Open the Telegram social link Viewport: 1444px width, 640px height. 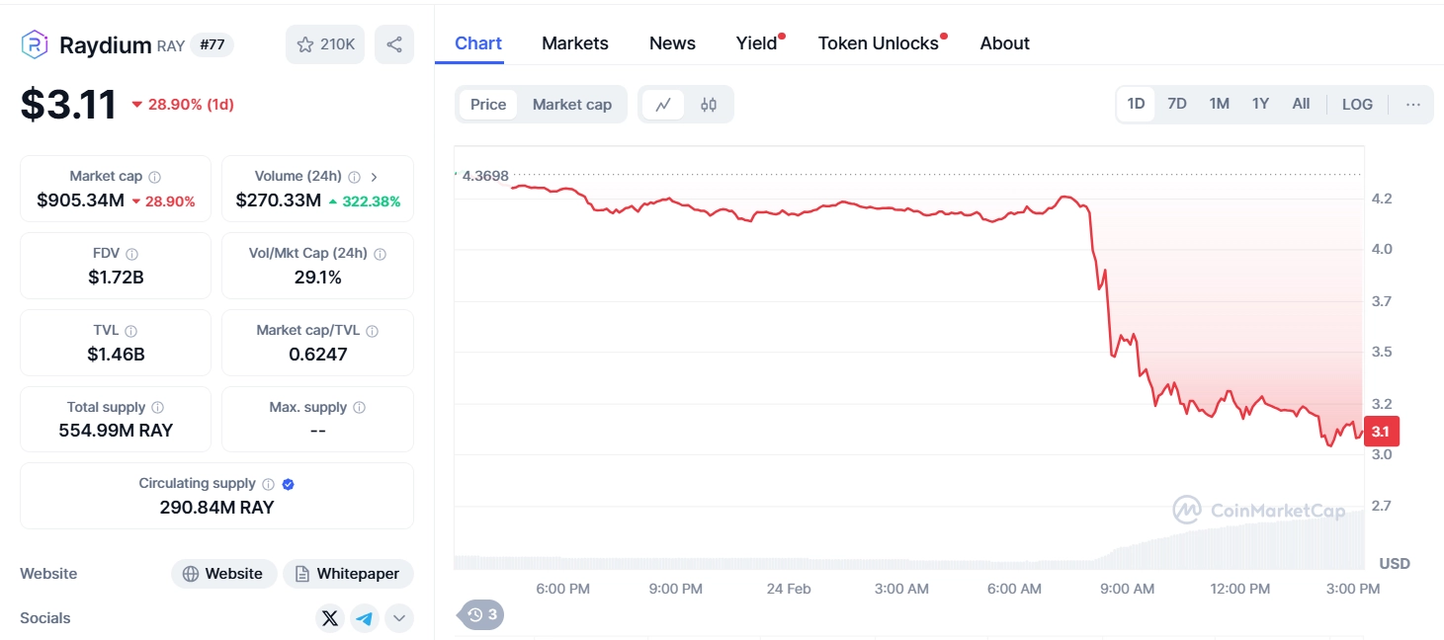[x=365, y=618]
